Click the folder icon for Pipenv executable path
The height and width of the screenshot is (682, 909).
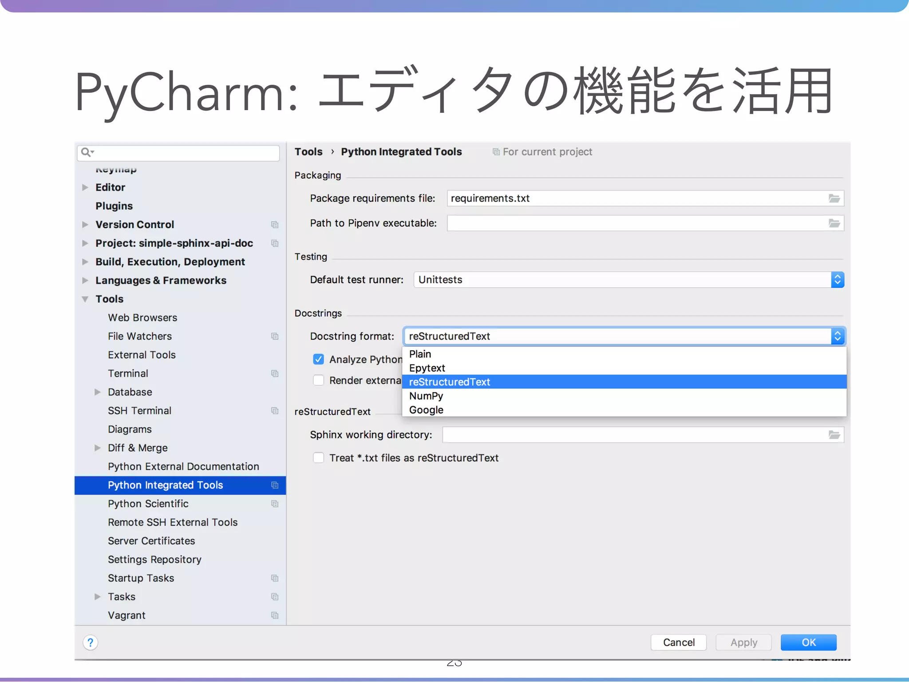point(834,223)
